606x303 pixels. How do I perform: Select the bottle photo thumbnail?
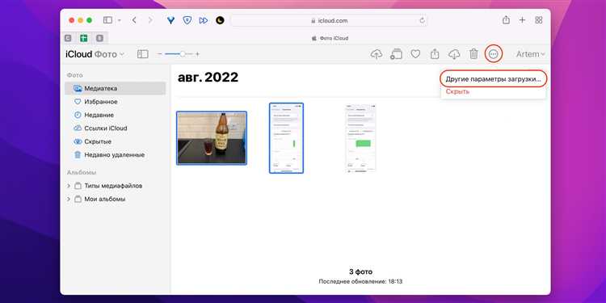point(212,138)
